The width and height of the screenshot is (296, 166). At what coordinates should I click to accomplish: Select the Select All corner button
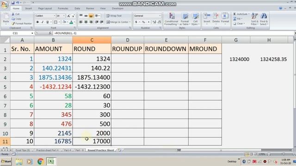click(5, 40)
